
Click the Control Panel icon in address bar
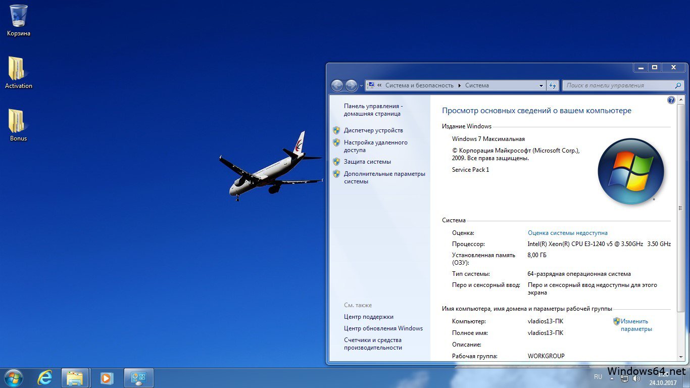[x=371, y=85]
